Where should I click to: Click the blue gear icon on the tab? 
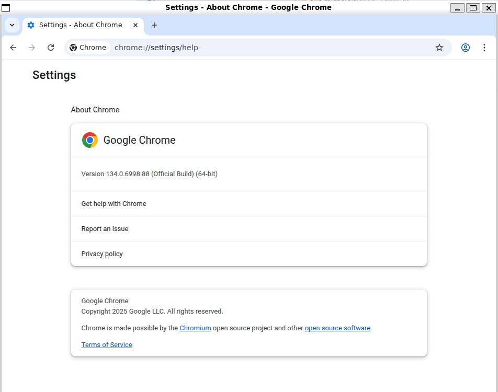[x=31, y=25]
